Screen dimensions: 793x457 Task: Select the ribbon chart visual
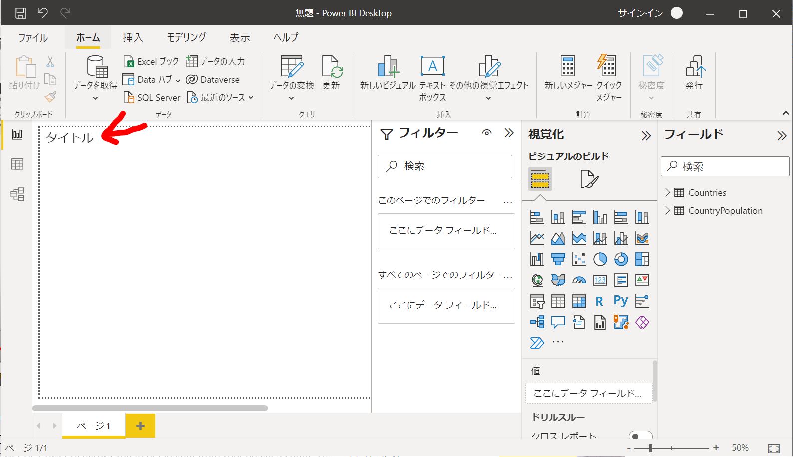[642, 238]
